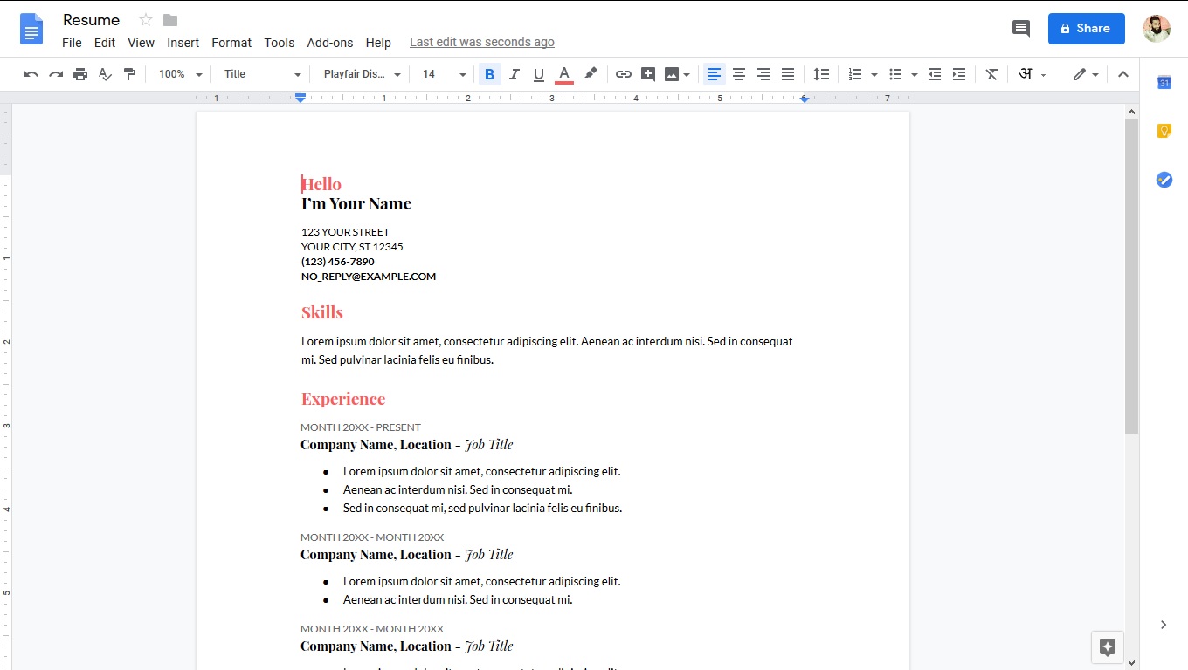Click the Explore button in the corner

(x=1108, y=647)
